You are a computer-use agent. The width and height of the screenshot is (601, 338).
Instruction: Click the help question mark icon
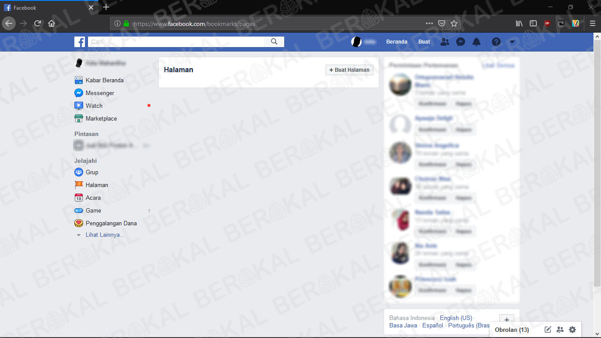click(x=496, y=42)
